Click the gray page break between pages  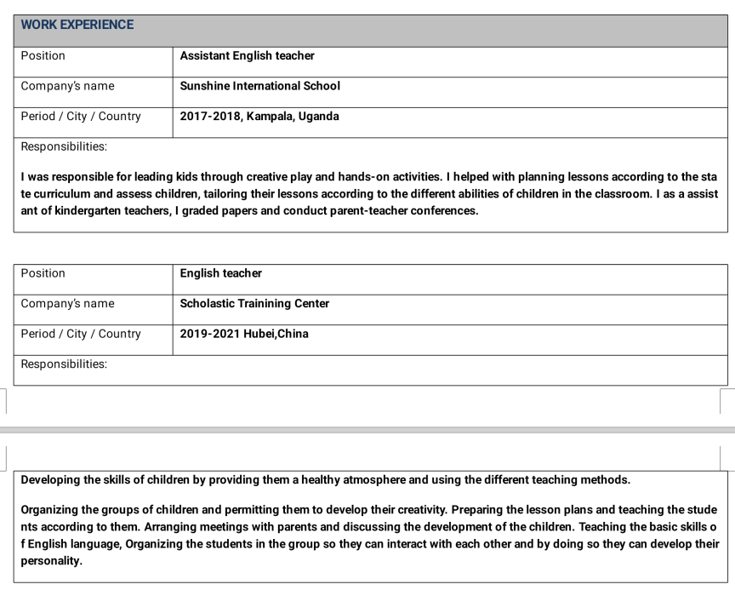tap(367, 430)
